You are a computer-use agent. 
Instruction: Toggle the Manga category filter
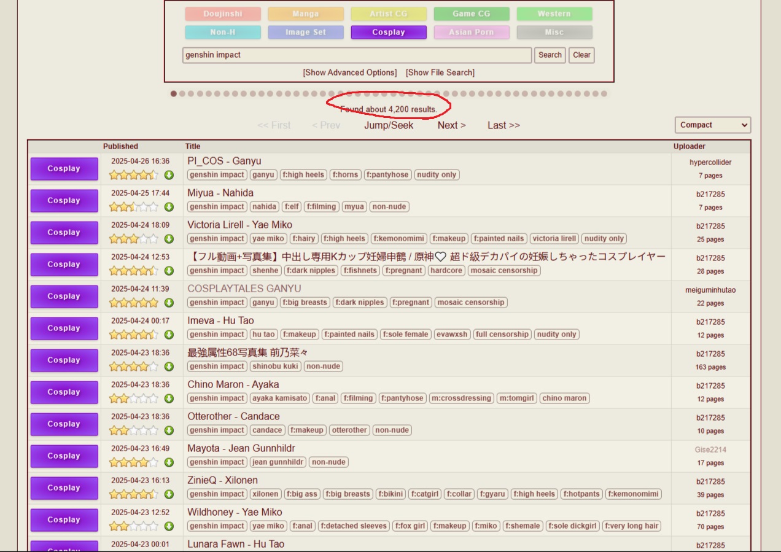point(306,14)
